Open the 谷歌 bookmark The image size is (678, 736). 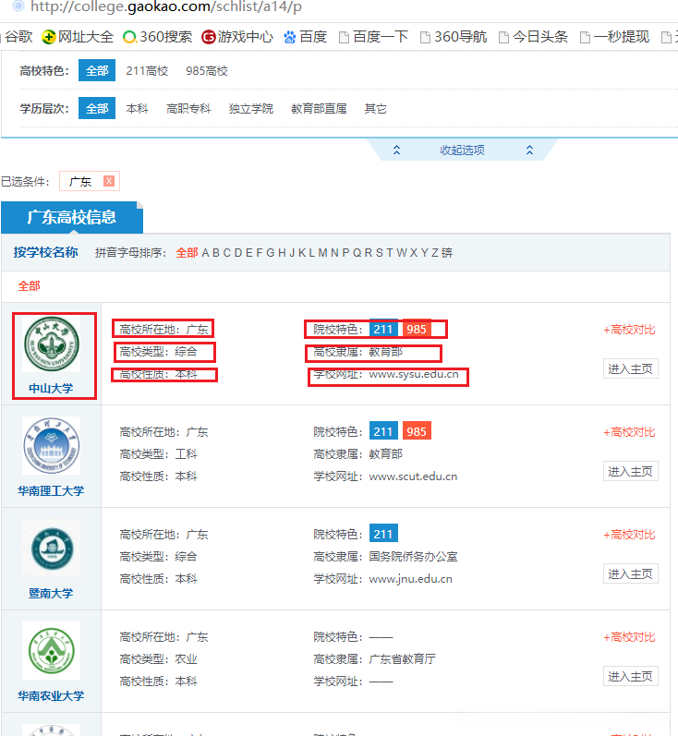pos(18,37)
